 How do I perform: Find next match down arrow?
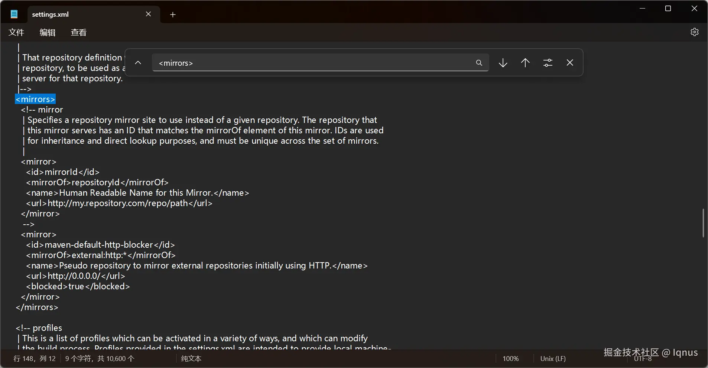(503, 63)
